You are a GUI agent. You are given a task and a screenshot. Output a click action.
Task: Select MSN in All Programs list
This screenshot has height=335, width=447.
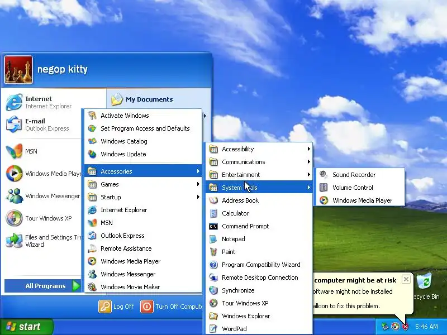[x=143, y=223]
